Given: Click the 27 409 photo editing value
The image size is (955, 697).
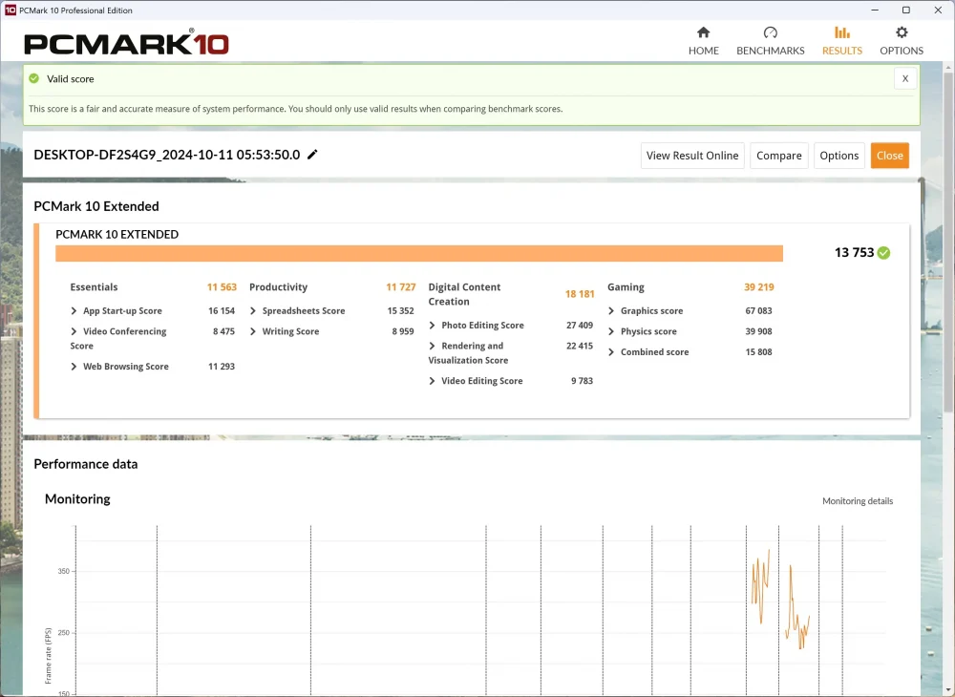Looking at the screenshot, I should (x=580, y=326).
